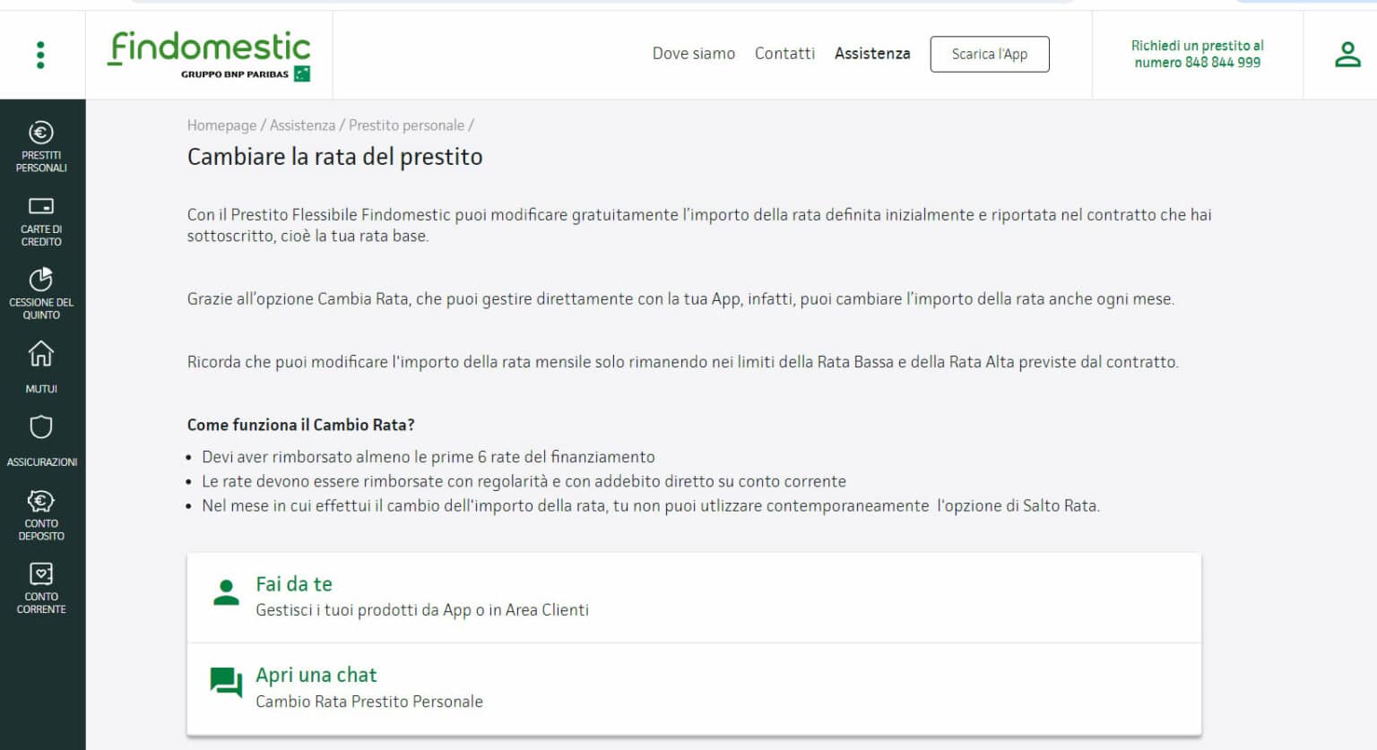
Task: Call the Richiedi un prestito phone link
Action: [1199, 54]
